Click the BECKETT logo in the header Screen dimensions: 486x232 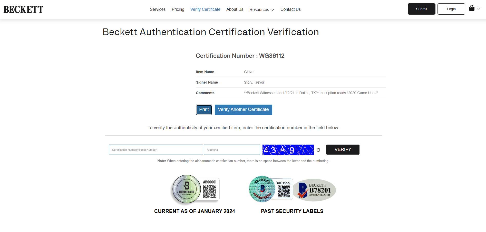point(23,9)
